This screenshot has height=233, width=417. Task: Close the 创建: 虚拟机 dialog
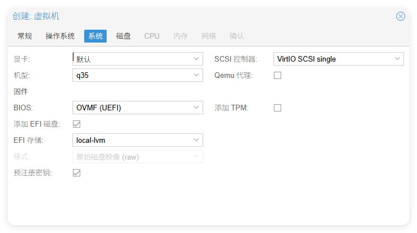(400, 16)
